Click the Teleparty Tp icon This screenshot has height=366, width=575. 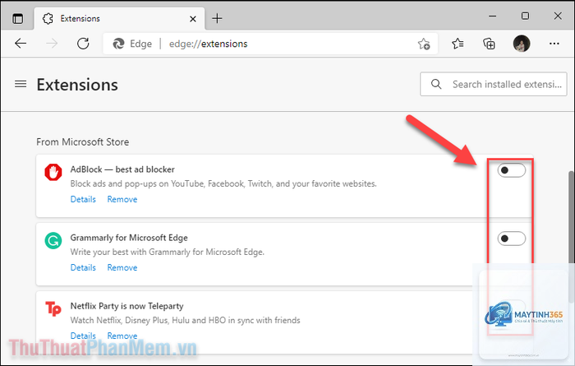[53, 308]
